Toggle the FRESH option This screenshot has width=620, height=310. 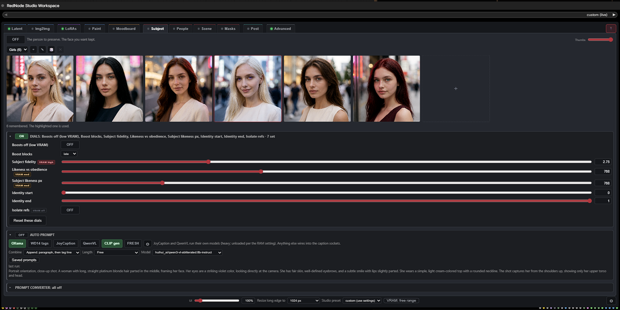coord(133,243)
